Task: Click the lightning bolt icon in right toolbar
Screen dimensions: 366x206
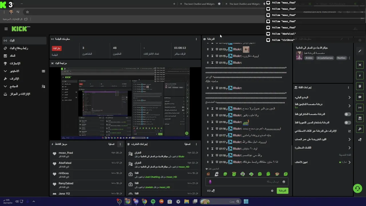Action: tap(360, 76)
